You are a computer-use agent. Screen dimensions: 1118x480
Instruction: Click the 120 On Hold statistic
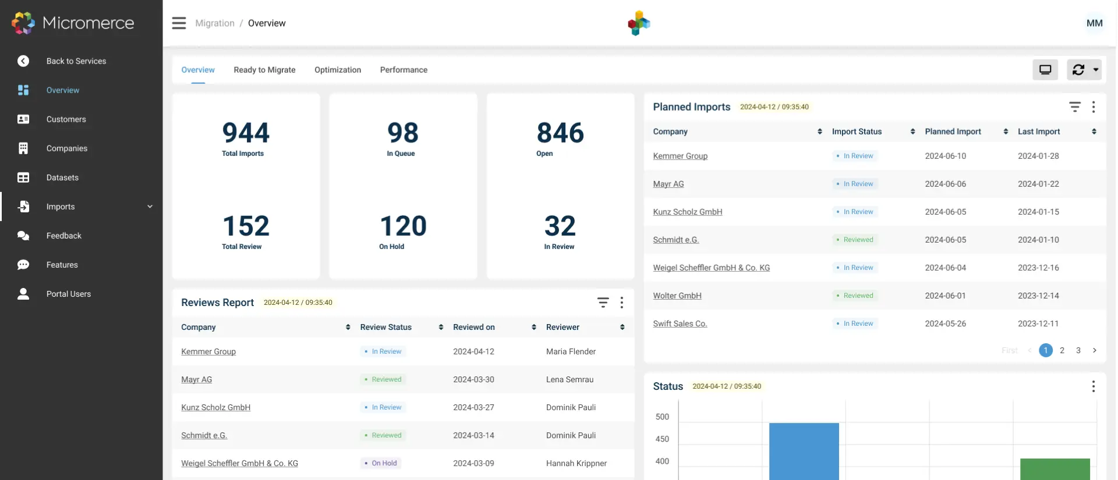click(403, 232)
